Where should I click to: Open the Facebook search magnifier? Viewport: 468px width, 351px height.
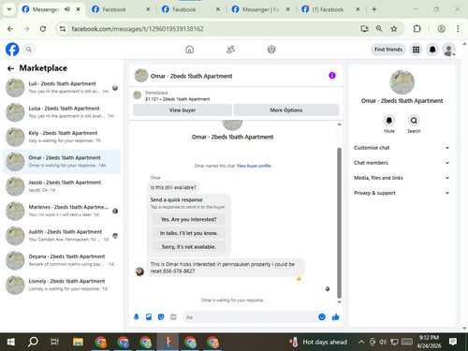coord(29,50)
